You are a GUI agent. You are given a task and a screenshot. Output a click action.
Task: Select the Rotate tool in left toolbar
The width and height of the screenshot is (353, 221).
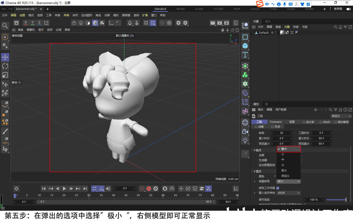[5, 66]
